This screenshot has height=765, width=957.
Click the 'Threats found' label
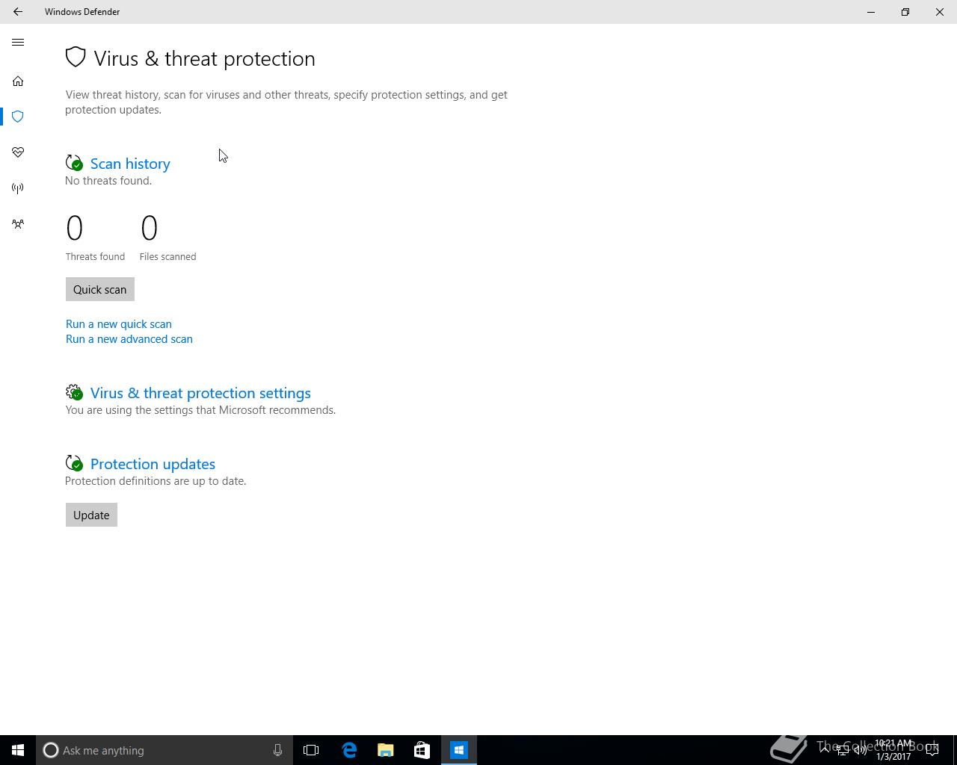pyautogui.click(x=95, y=256)
